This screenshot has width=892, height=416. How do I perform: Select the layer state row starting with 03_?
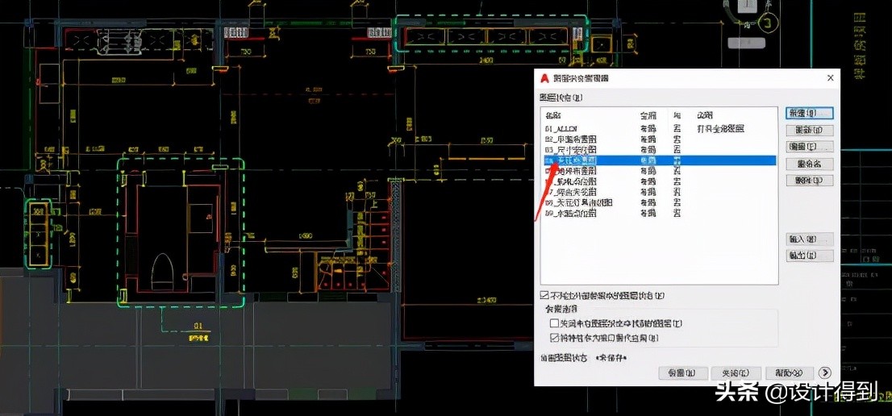(x=659, y=150)
